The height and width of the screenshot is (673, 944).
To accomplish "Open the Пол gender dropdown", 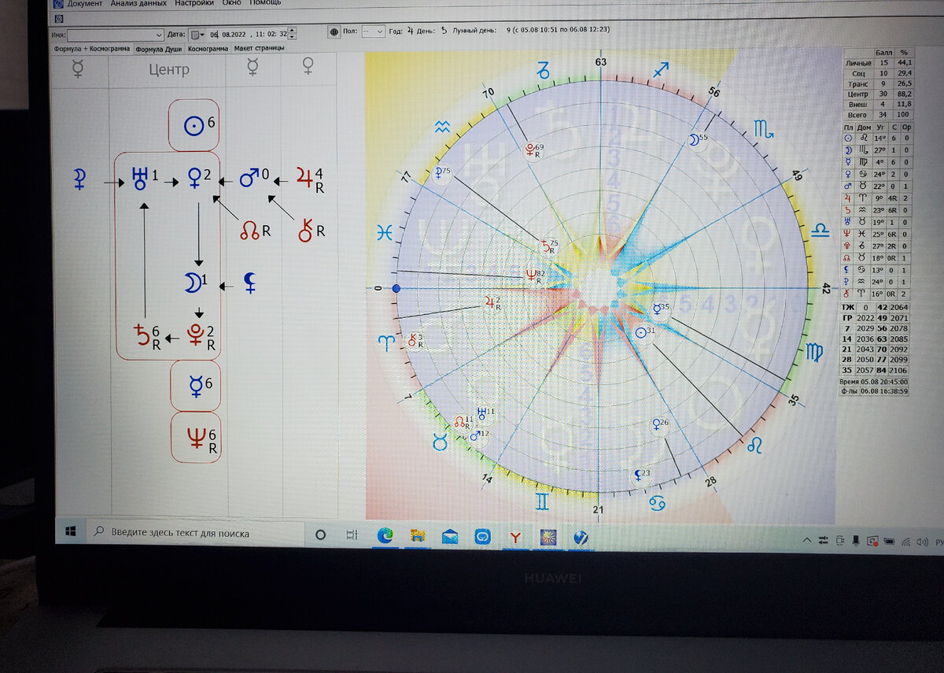I will (380, 31).
